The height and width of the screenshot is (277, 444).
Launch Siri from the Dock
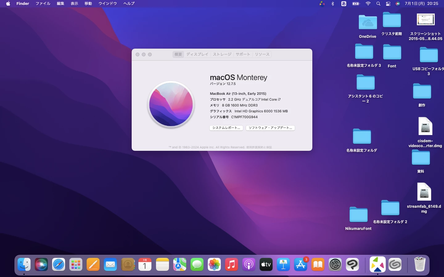41,264
